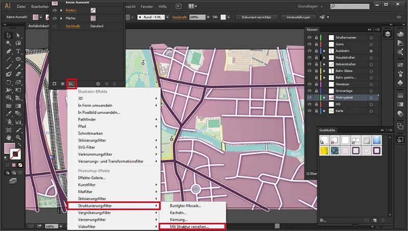Hide the Gewässer layer

click(x=310, y=84)
